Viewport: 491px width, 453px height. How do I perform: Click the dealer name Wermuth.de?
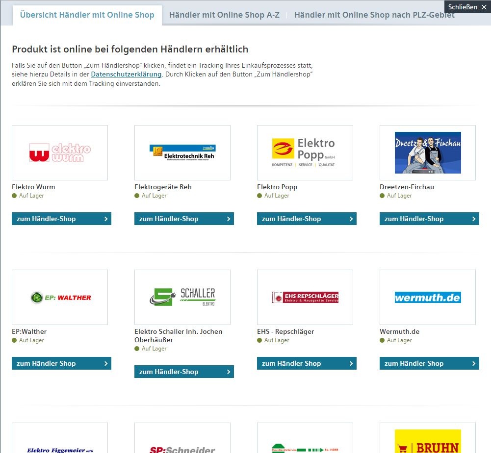point(400,331)
